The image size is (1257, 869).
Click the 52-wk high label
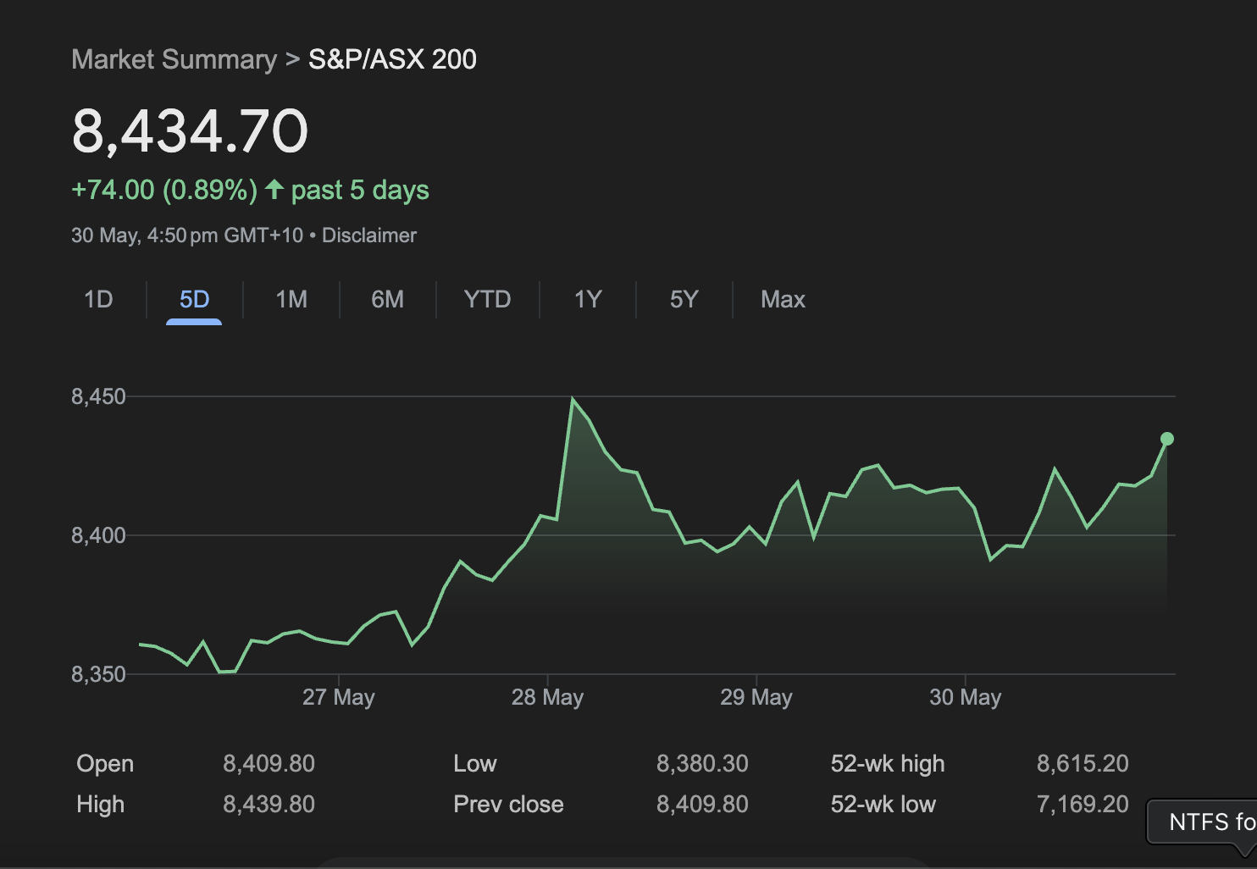point(888,764)
